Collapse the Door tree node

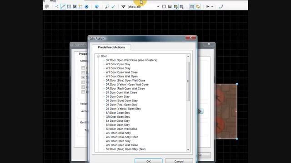(98, 56)
